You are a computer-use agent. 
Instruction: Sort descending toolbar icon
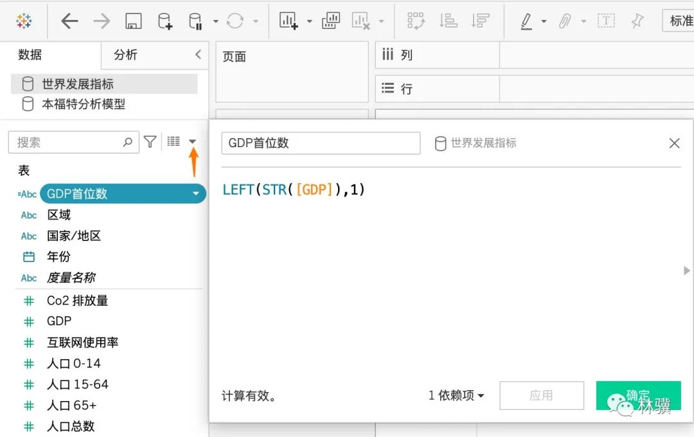pos(480,21)
